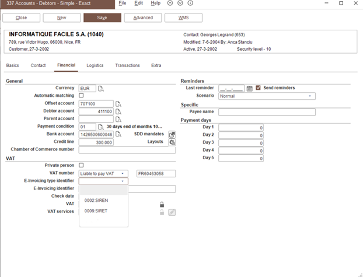363x277 pixels.
Task: Switch to the Logistics tab
Action: point(95,65)
